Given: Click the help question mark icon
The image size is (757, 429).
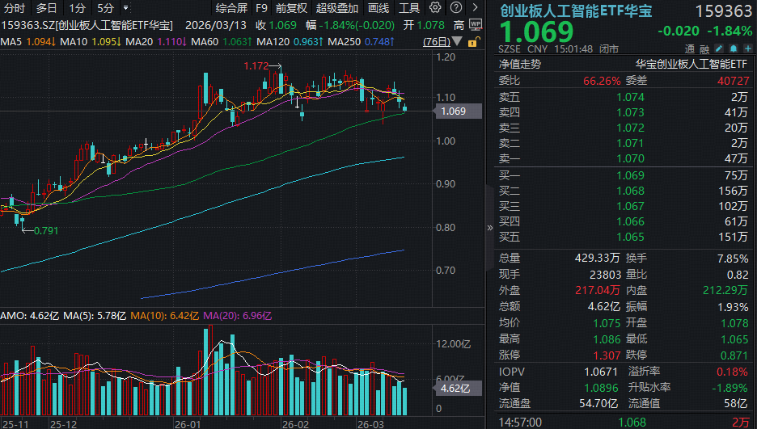Looking at the screenshot, I should [455, 8].
